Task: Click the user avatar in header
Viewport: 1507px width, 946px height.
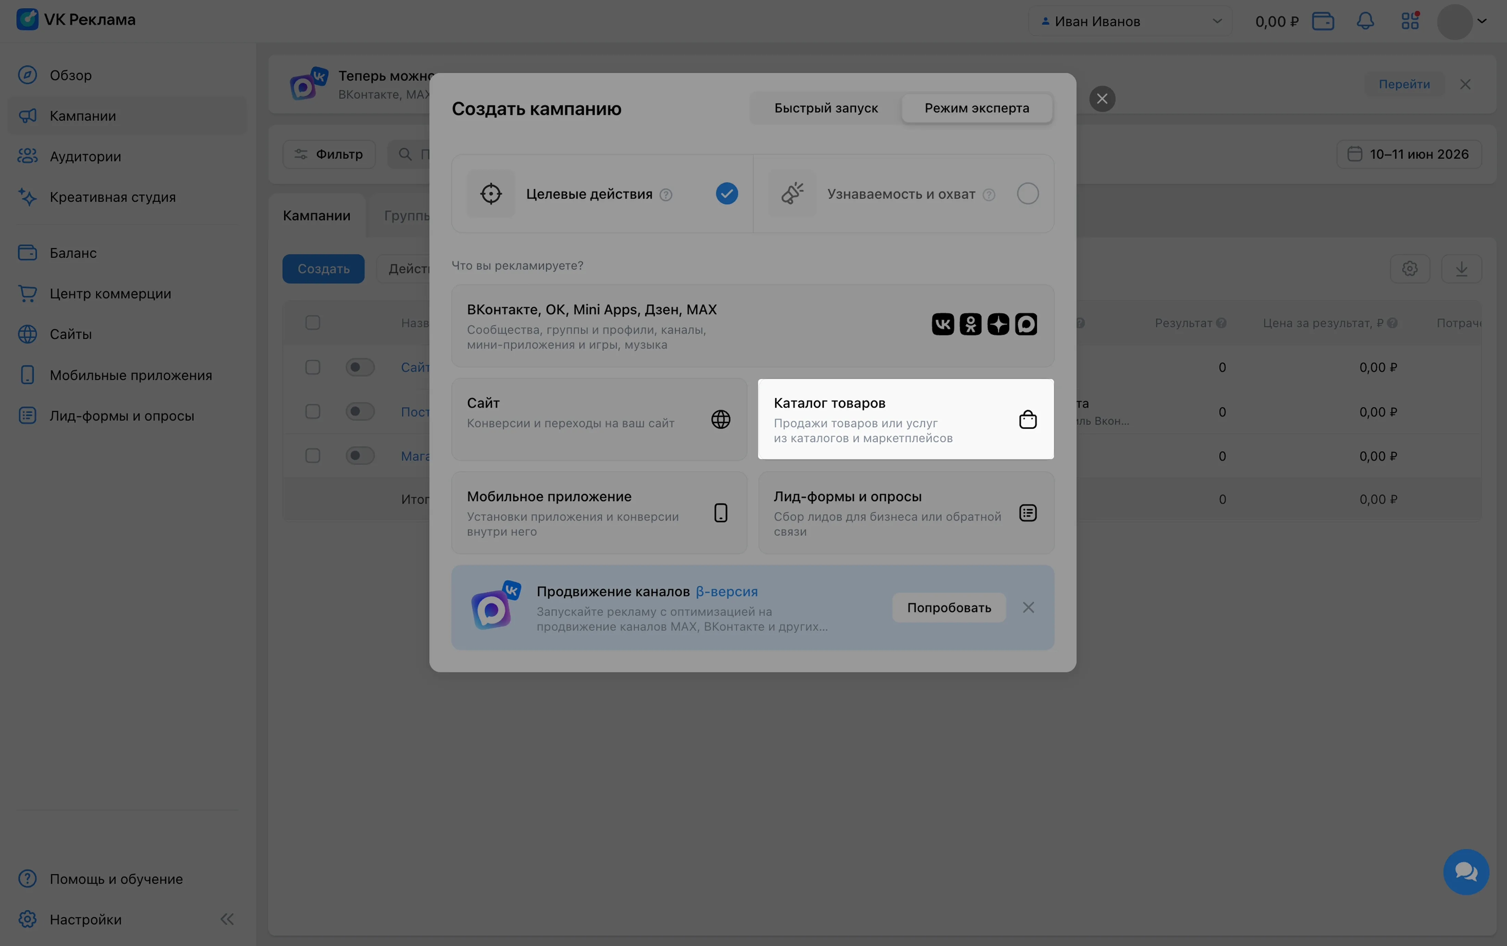Action: (x=1454, y=21)
